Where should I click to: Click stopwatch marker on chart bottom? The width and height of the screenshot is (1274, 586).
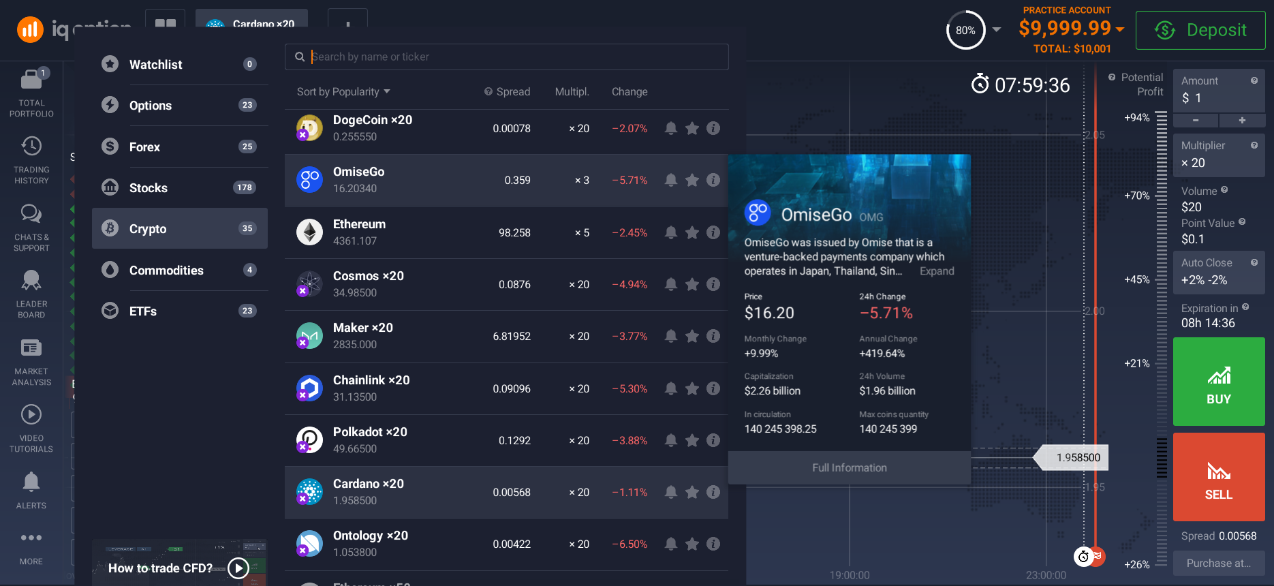[1083, 557]
